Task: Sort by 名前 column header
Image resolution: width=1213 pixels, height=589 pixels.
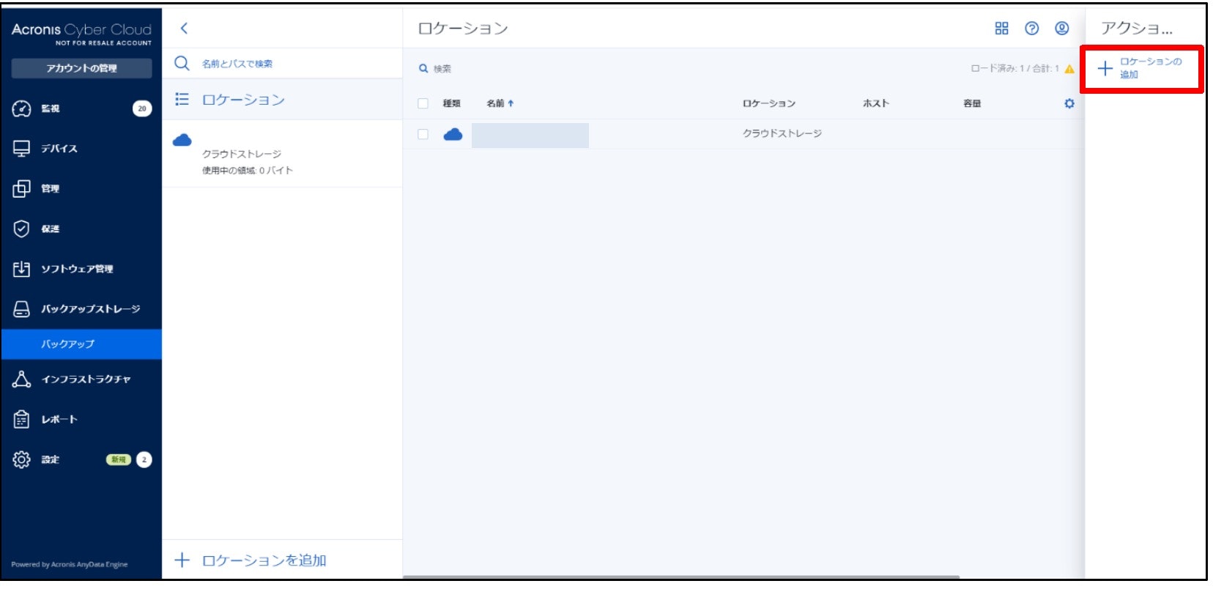Action: 500,103
